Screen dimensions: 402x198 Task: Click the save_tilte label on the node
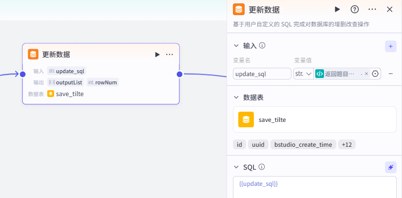pos(70,94)
